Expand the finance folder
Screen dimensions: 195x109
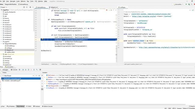pyautogui.click(x=1, y=18)
